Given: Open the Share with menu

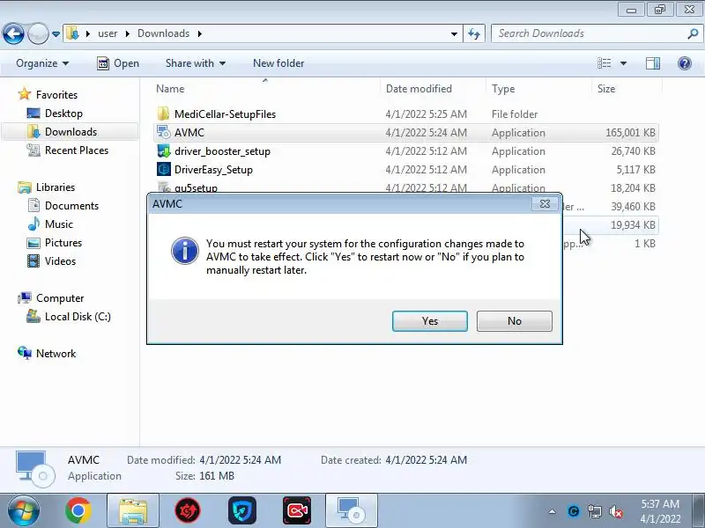Looking at the screenshot, I should tap(195, 63).
